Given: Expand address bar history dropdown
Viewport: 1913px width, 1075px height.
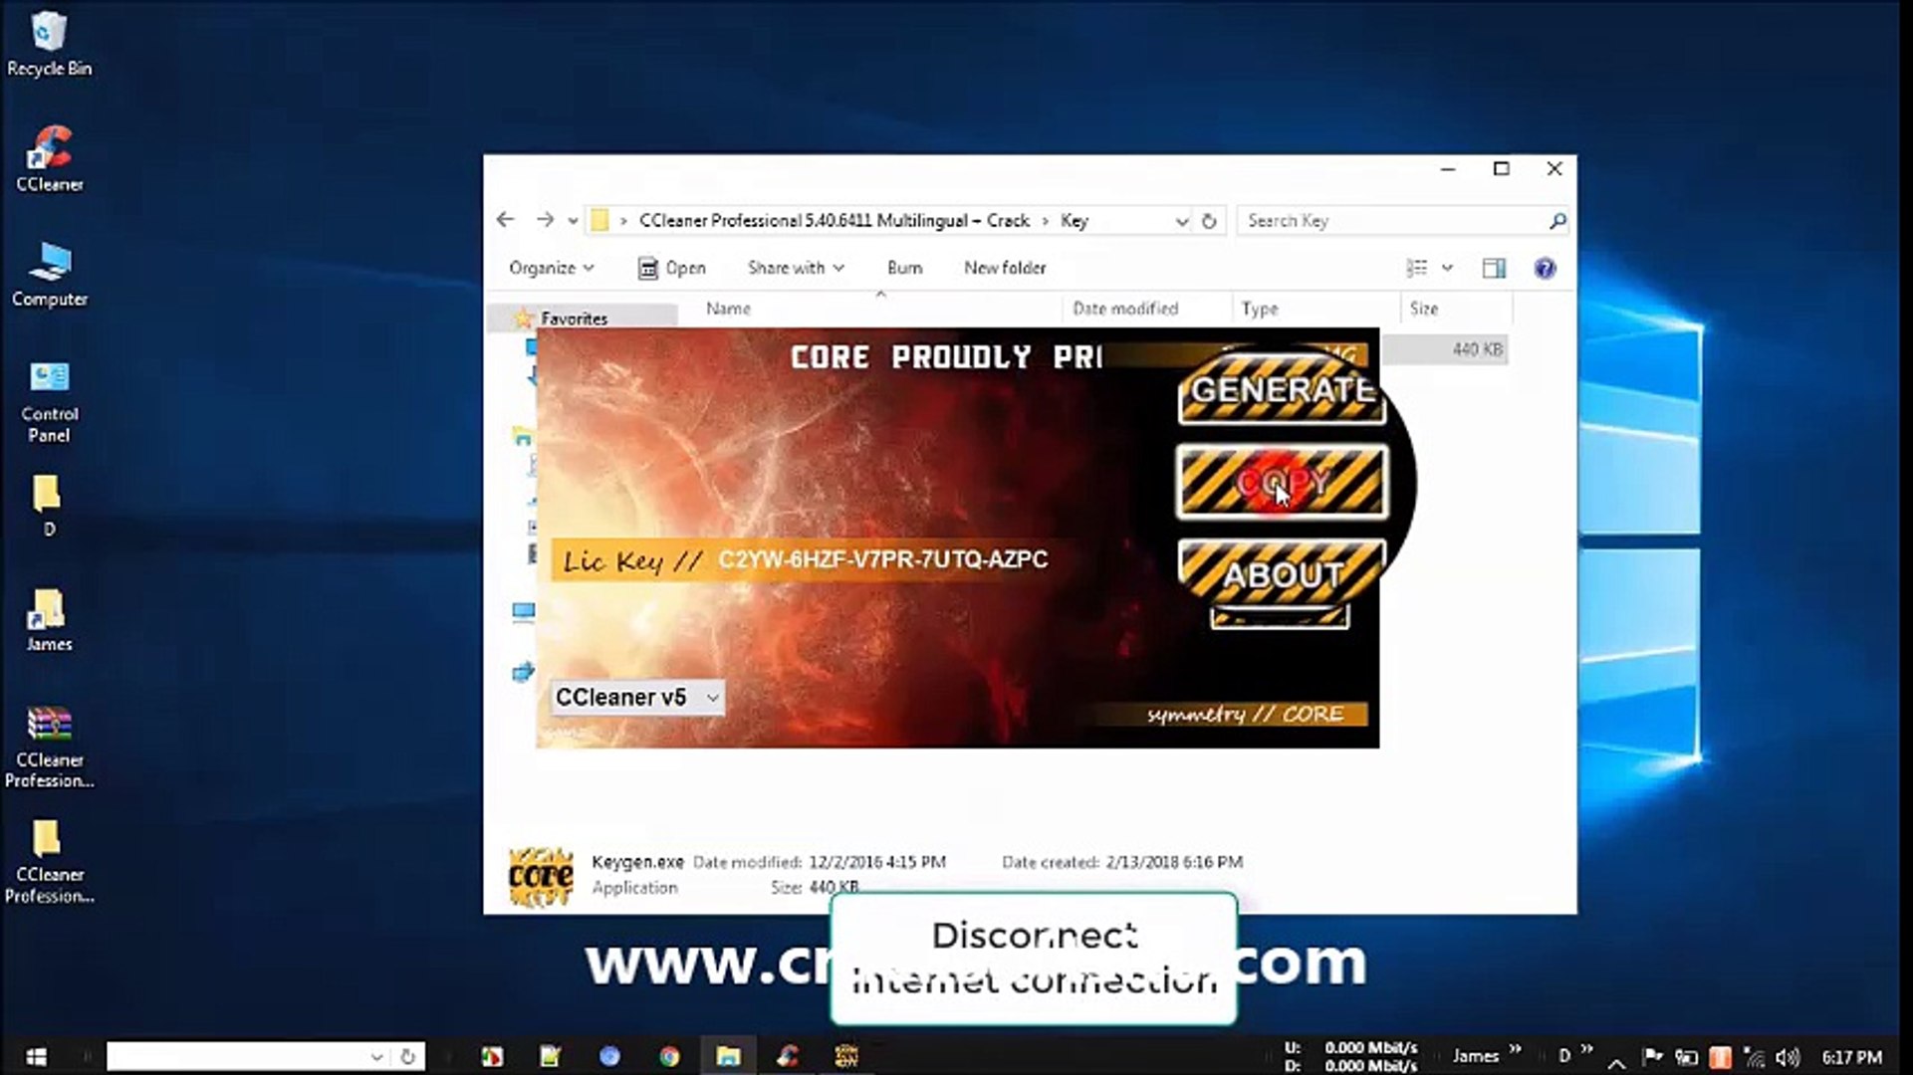Looking at the screenshot, I should [x=1181, y=221].
